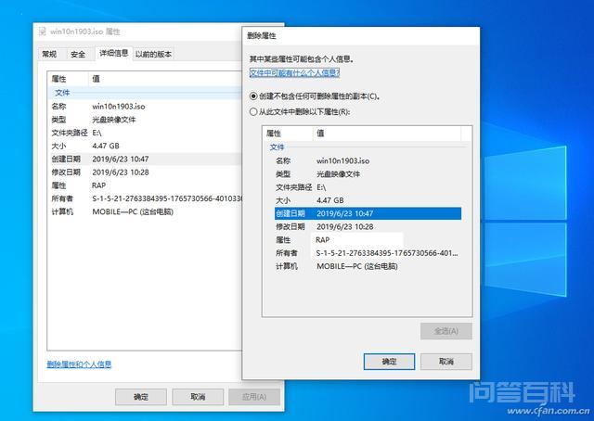Select 所有者 SID row in properties window
This screenshot has height=421, width=594.
tap(146, 198)
